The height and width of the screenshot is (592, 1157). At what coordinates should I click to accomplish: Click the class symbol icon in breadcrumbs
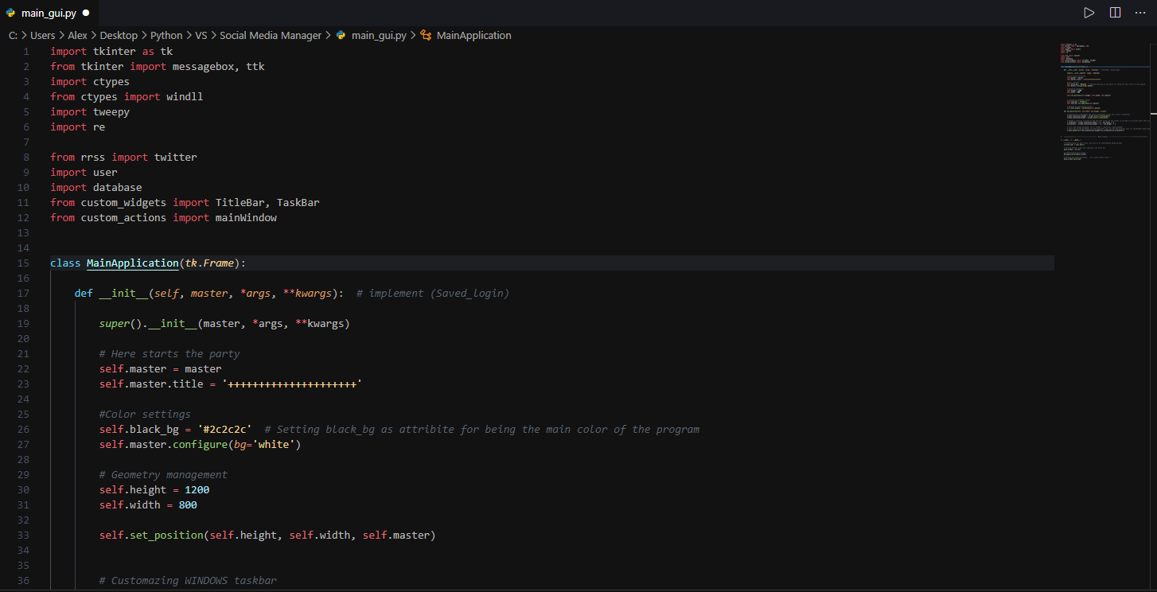426,36
